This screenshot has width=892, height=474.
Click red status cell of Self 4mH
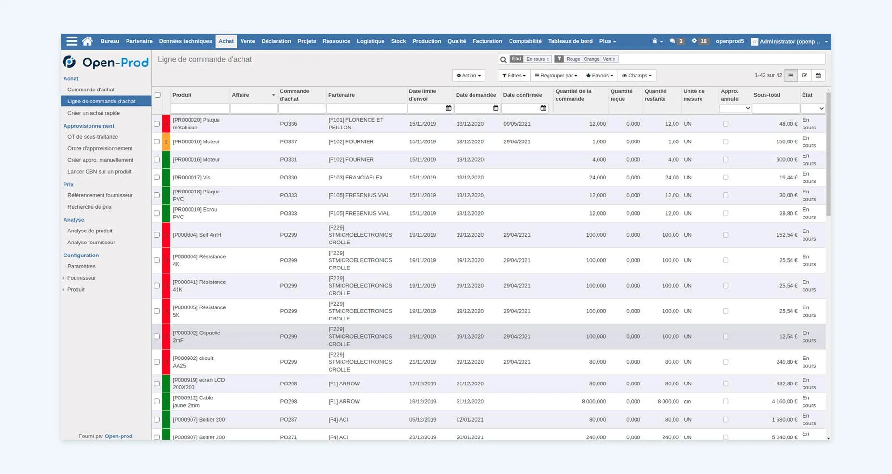point(166,235)
